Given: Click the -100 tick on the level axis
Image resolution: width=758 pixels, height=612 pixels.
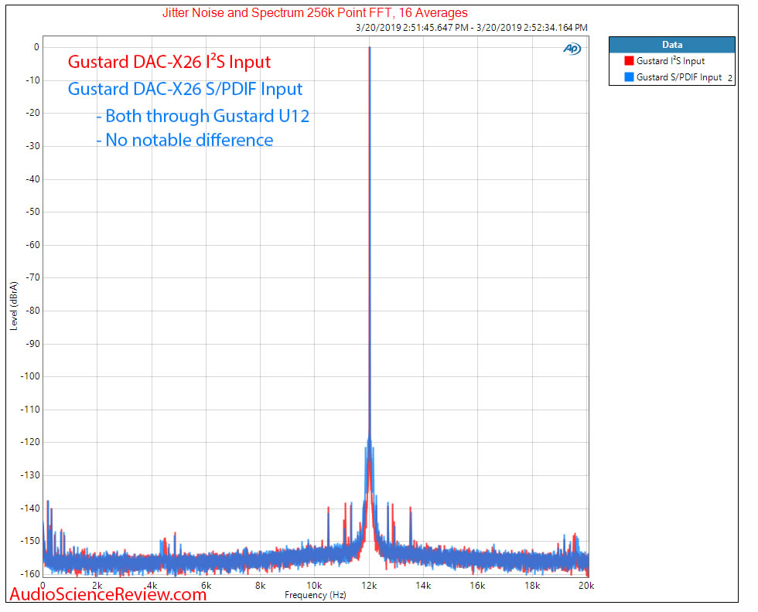Looking at the screenshot, I should point(29,376).
